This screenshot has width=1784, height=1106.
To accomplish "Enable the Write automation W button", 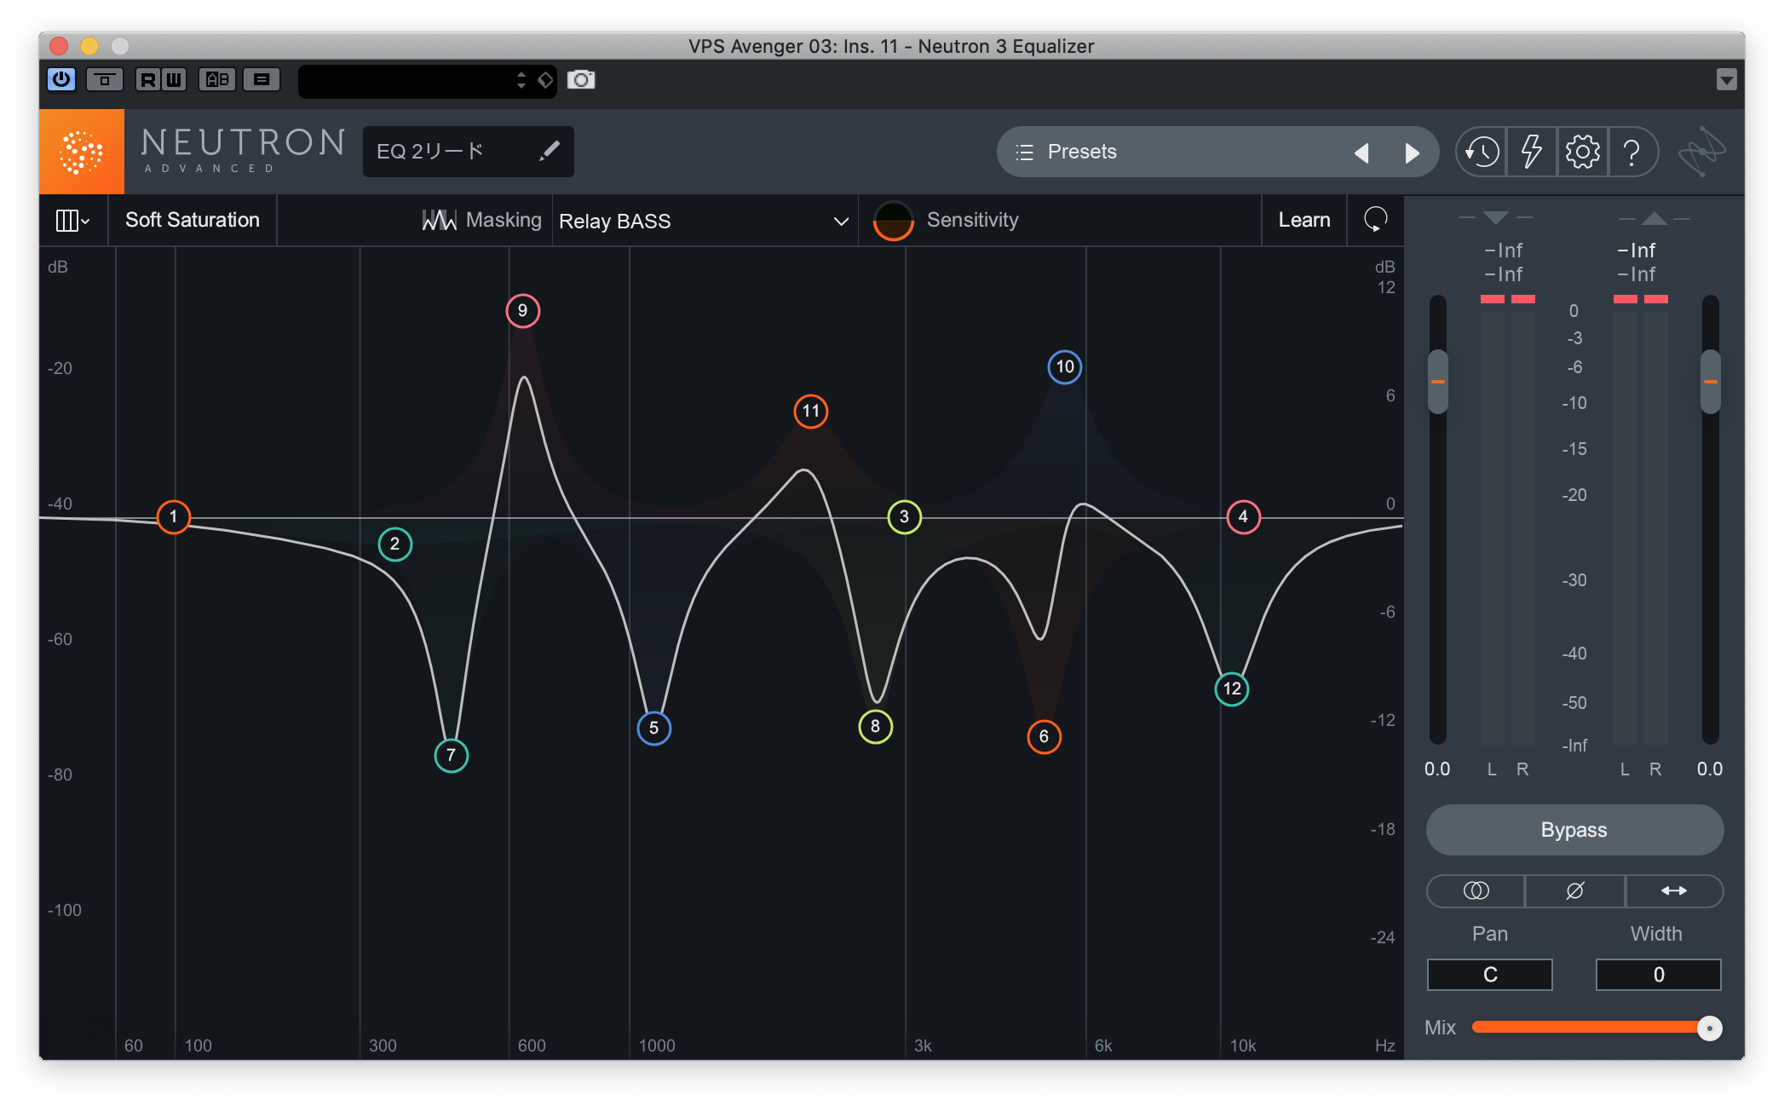I will point(174,79).
